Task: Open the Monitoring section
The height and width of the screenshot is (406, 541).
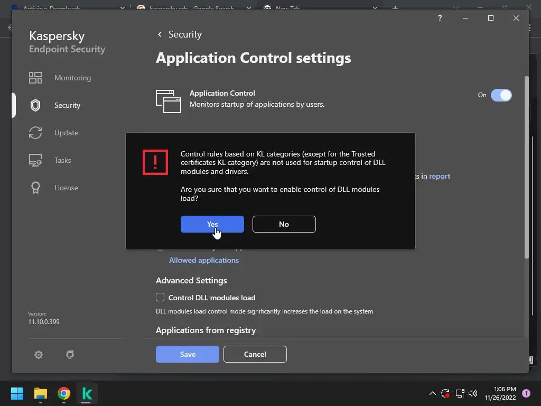Action: coord(72,78)
